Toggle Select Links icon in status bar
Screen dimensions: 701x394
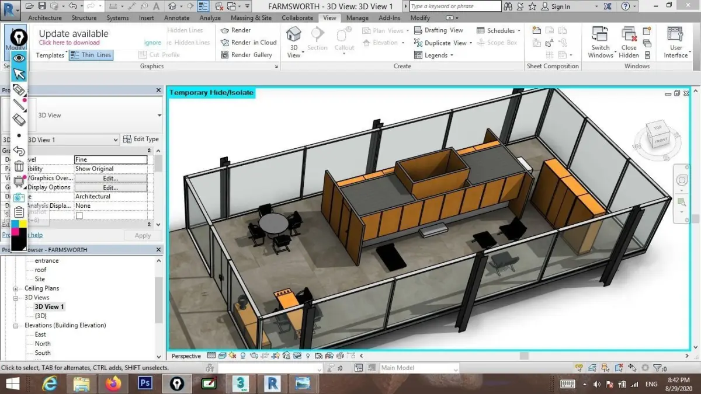(x=579, y=368)
